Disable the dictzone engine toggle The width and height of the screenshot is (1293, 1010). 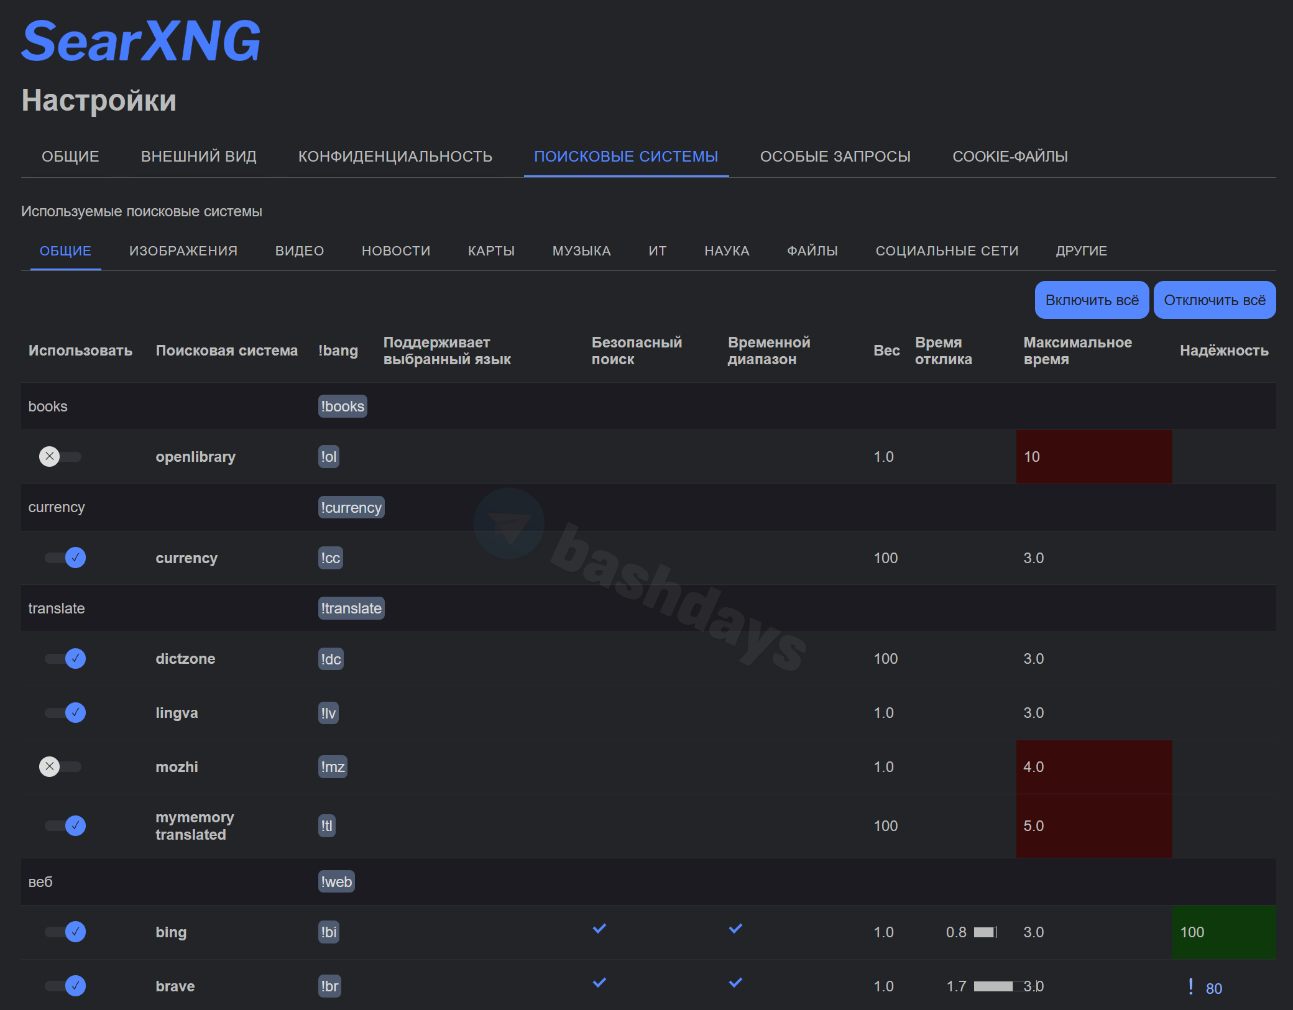click(65, 659)
